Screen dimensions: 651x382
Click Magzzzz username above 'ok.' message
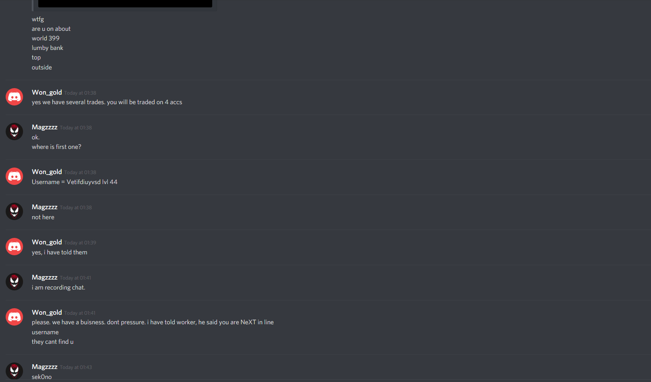[x=45, y=127]
